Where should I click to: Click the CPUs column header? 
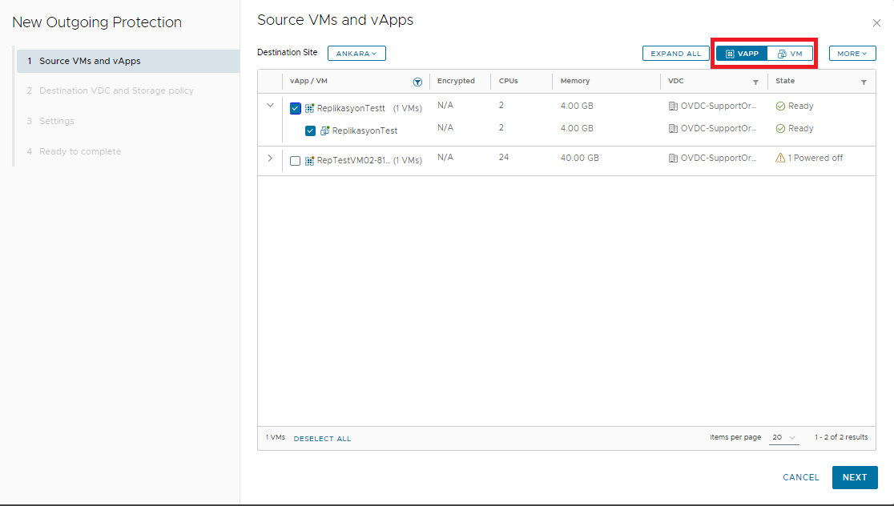click(509, 81)
